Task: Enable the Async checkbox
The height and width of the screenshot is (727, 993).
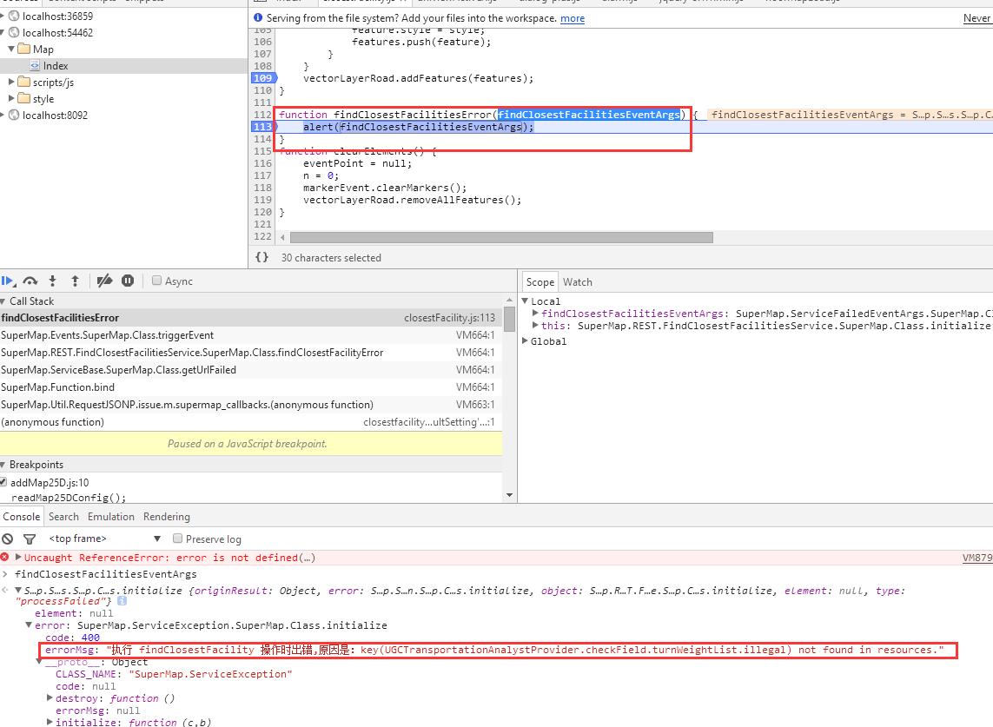Action: pos(156,281)
